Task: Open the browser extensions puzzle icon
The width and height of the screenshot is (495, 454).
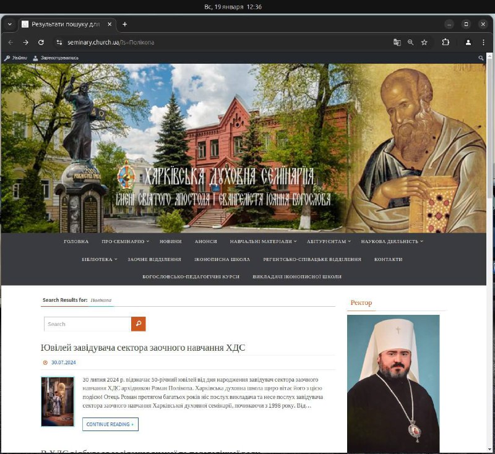Action: 445,42
